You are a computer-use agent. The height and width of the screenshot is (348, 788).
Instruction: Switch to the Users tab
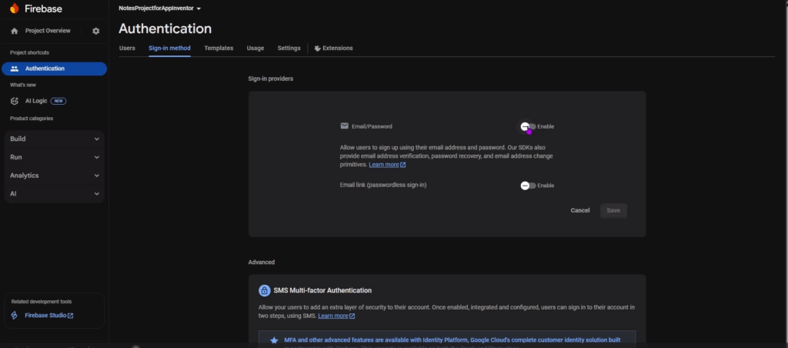click(127, 49)
